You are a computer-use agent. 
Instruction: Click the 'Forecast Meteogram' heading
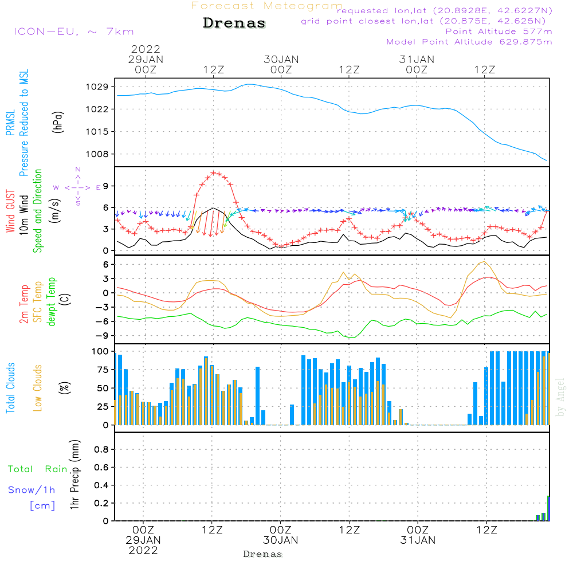click(x=267, y=6)
